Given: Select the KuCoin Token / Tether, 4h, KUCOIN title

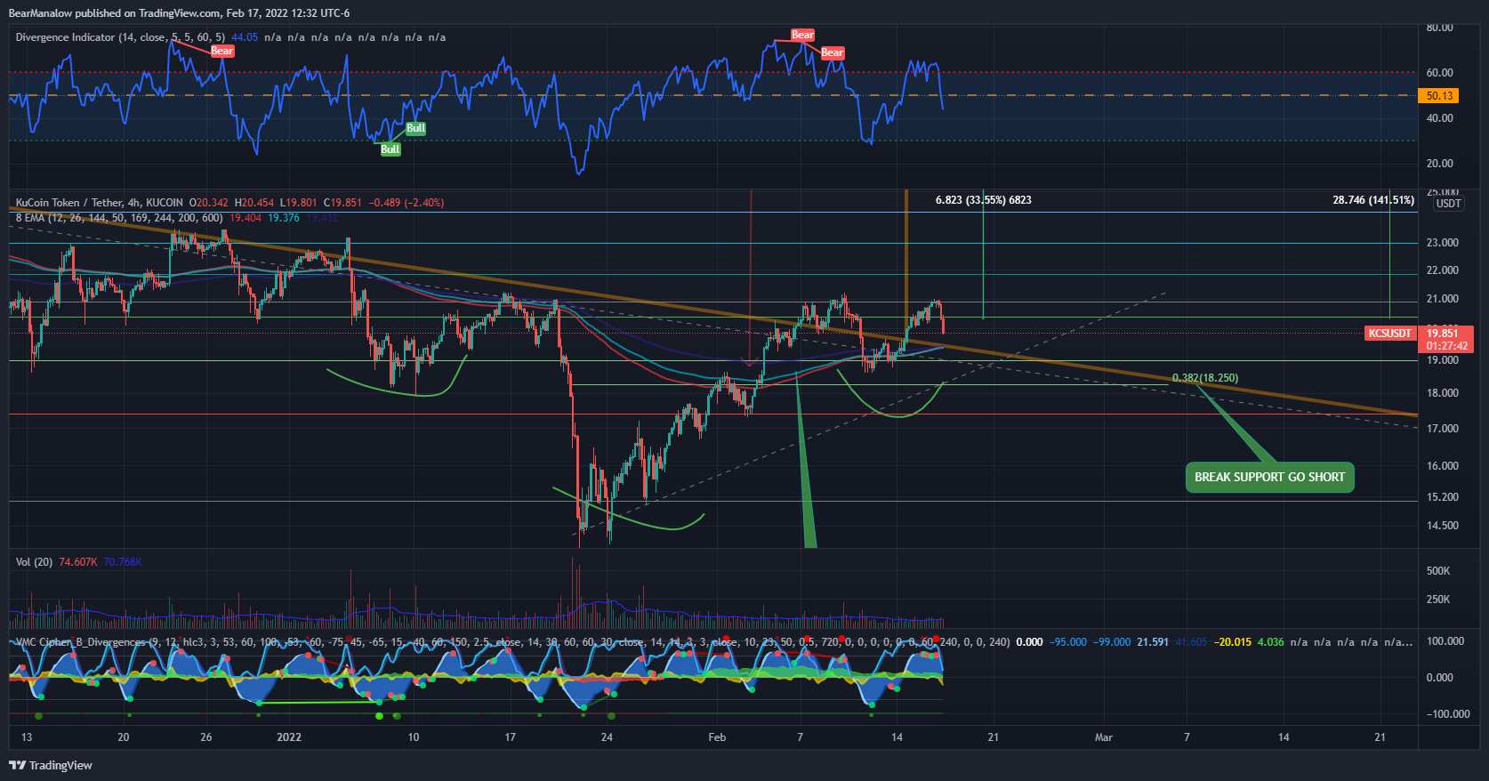Looking at the screenshot, I should tap(100, 203).
